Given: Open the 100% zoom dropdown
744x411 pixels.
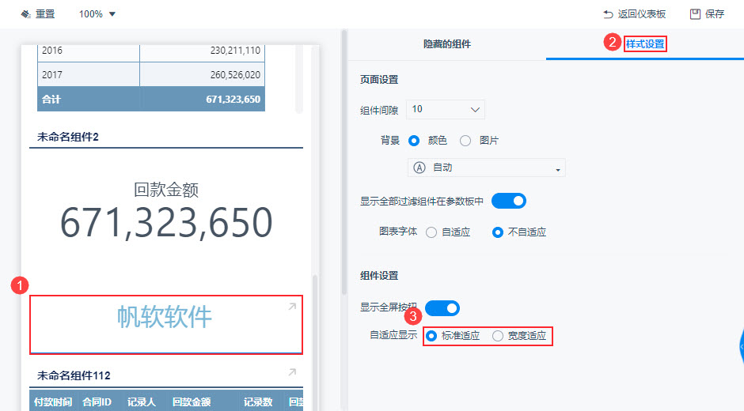Looking at the screenshot, I should [97, 14].
